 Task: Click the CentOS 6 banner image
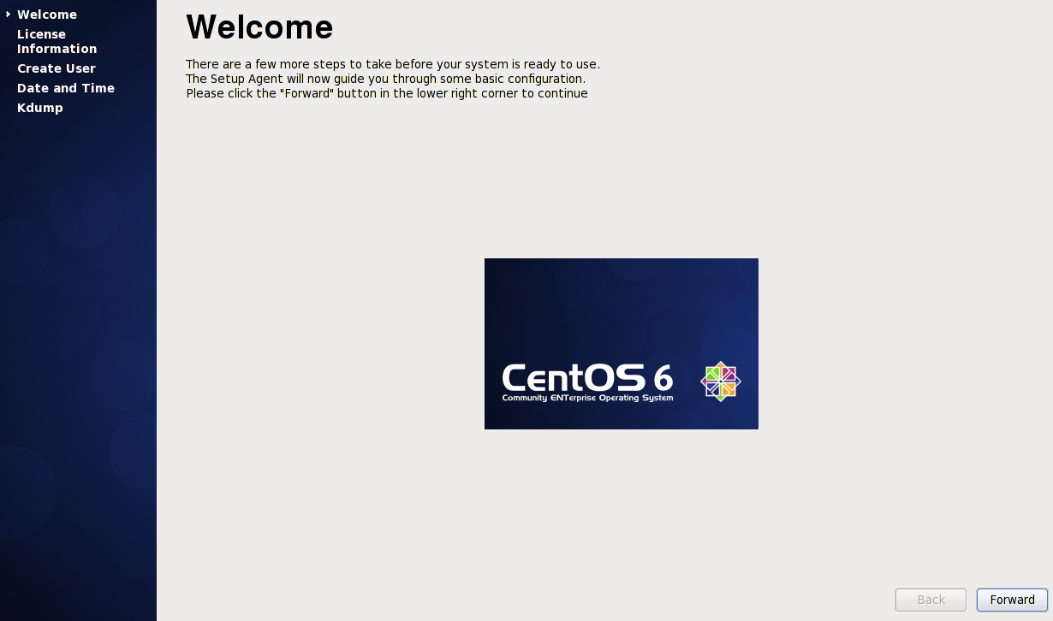click(622, 344)
